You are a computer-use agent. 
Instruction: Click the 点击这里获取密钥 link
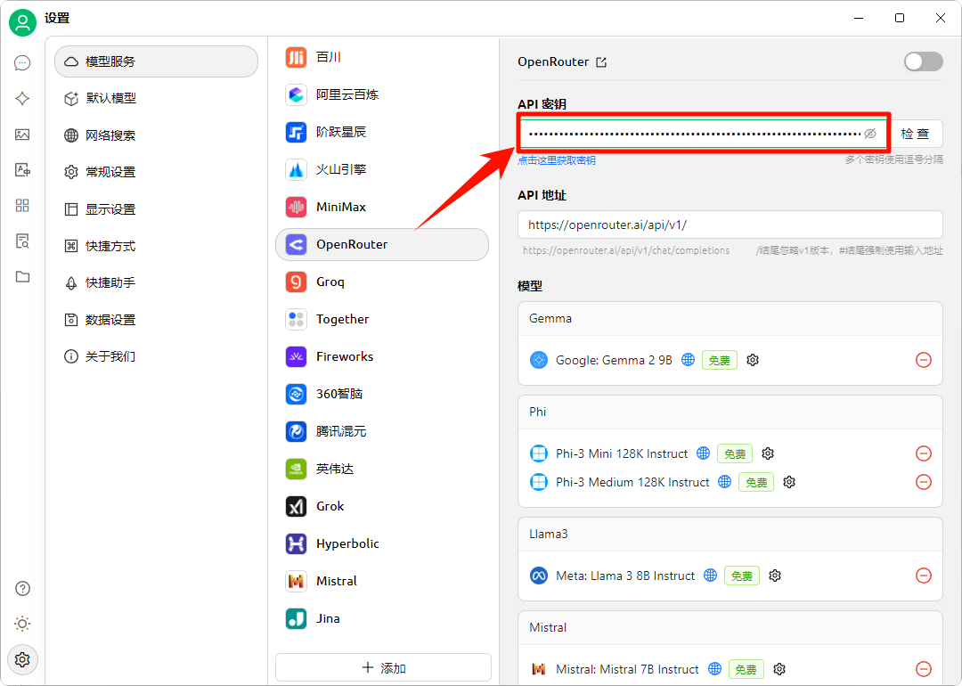557,160
